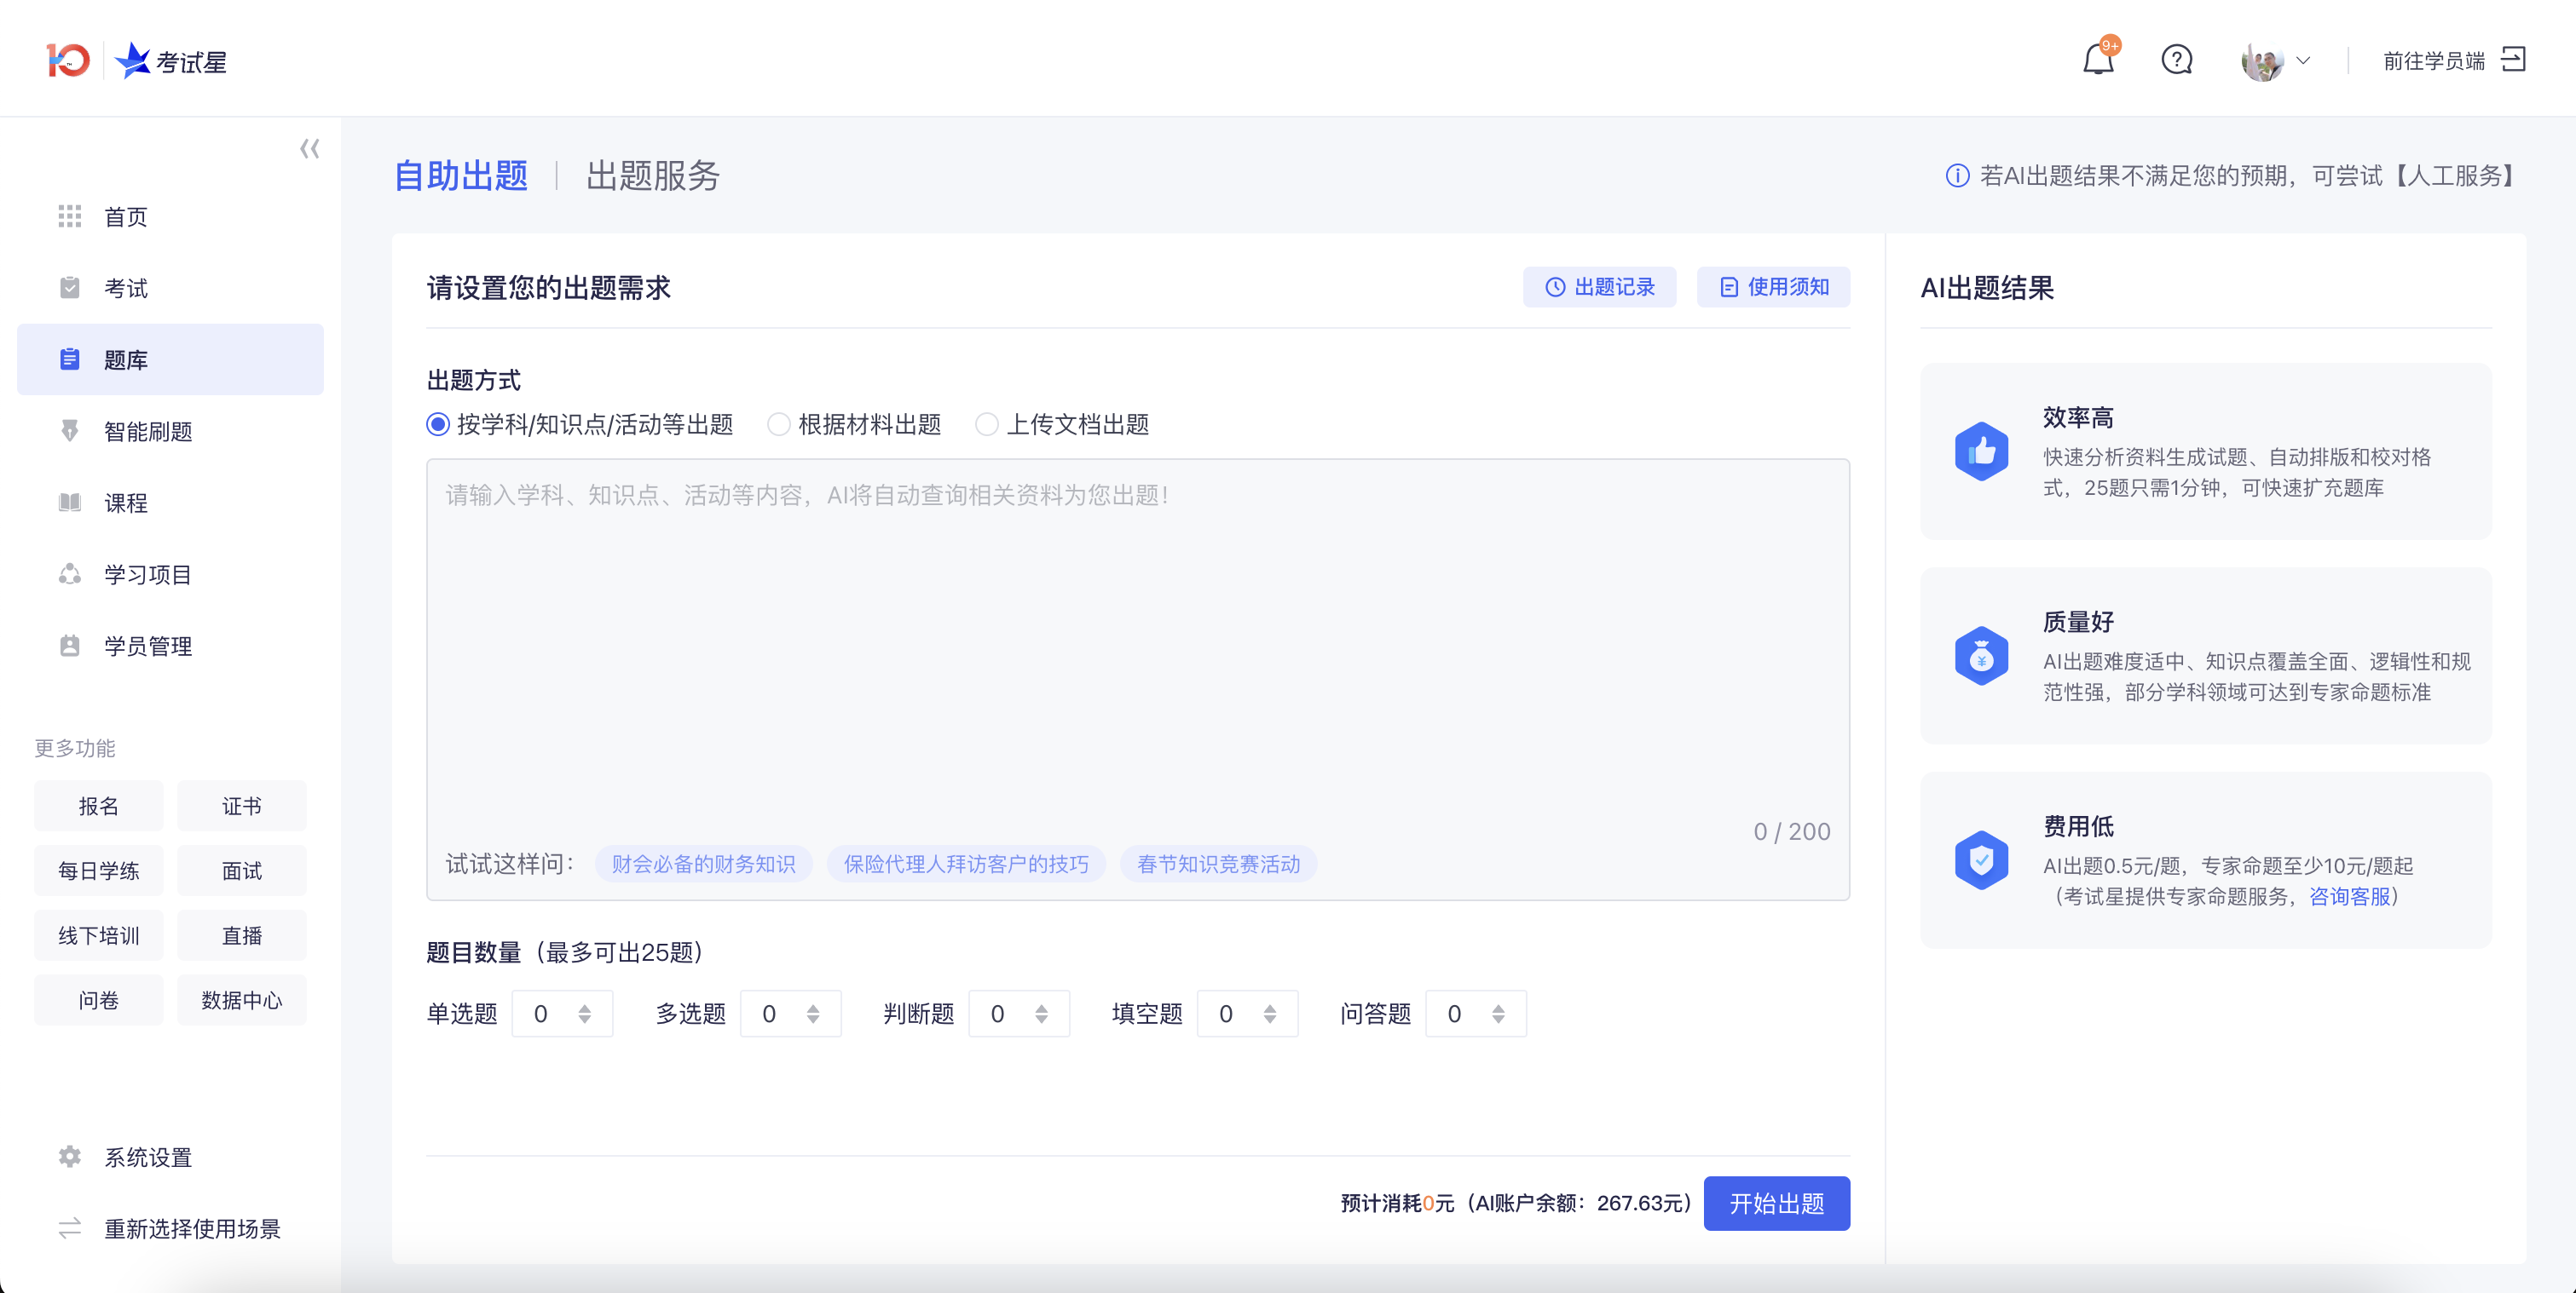Open 学员管理 in the sidebar
The height and width of the screenshot is (1293, 2576).
tap(170, 646)
